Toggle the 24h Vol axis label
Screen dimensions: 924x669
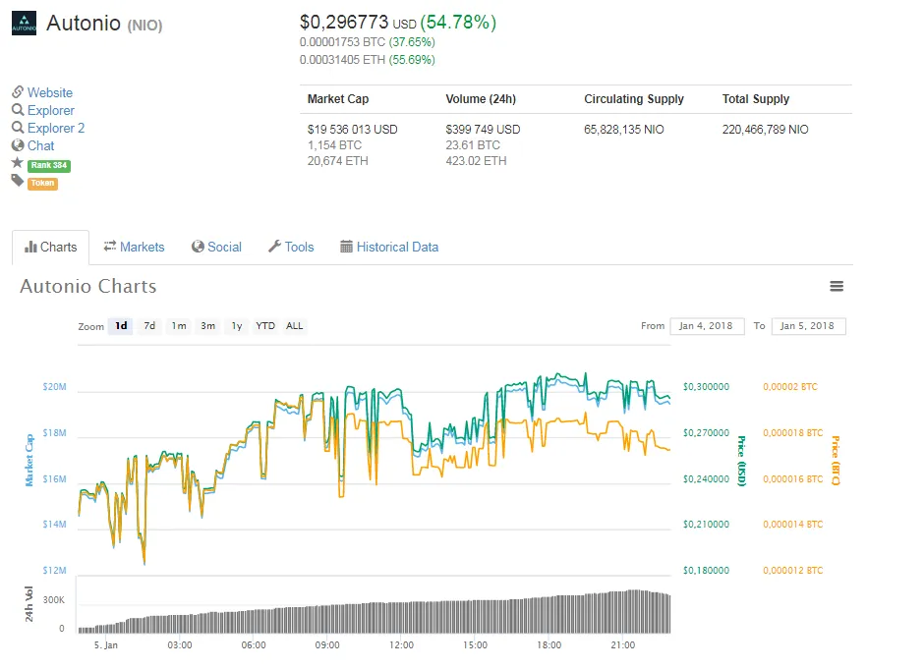[x=29, y=604]
